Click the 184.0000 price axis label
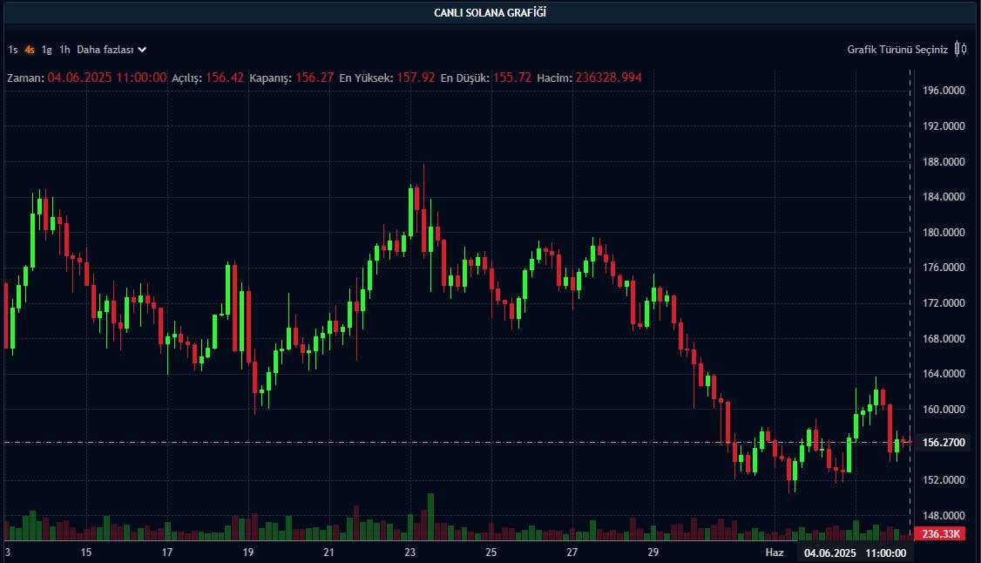This screenshot has width=981, height=563. (944, 196)
